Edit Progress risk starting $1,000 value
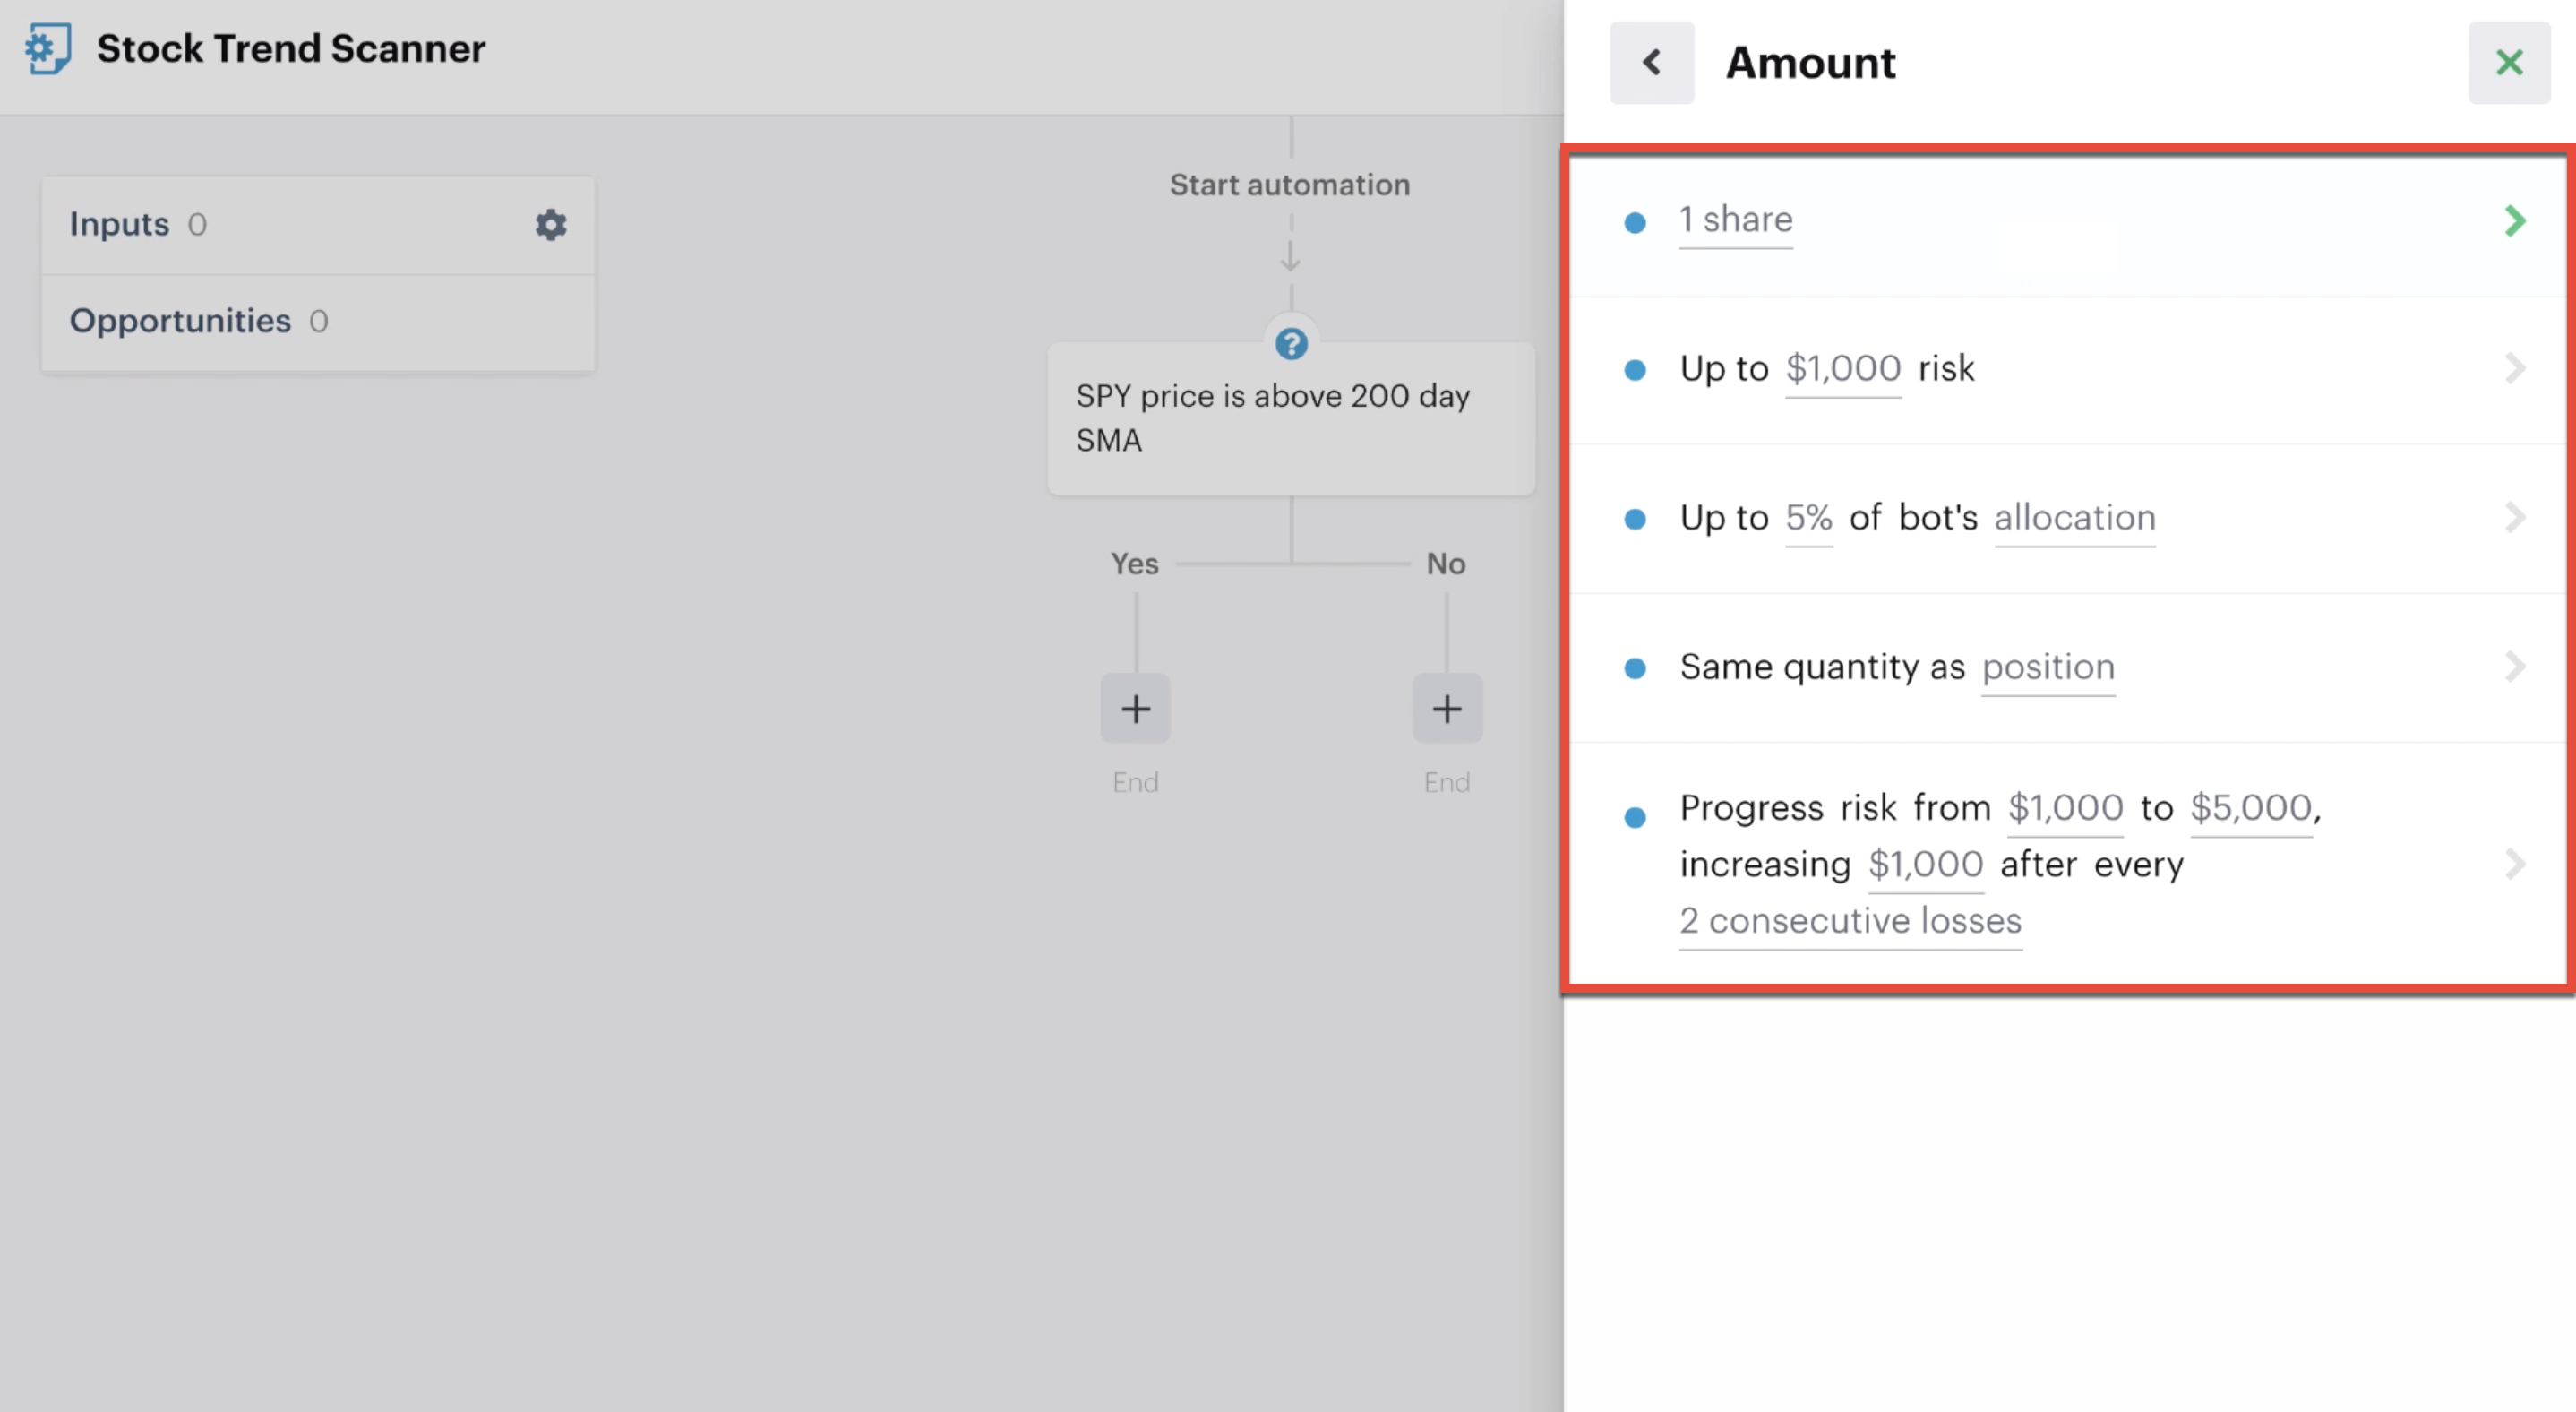 point(2065,808)
